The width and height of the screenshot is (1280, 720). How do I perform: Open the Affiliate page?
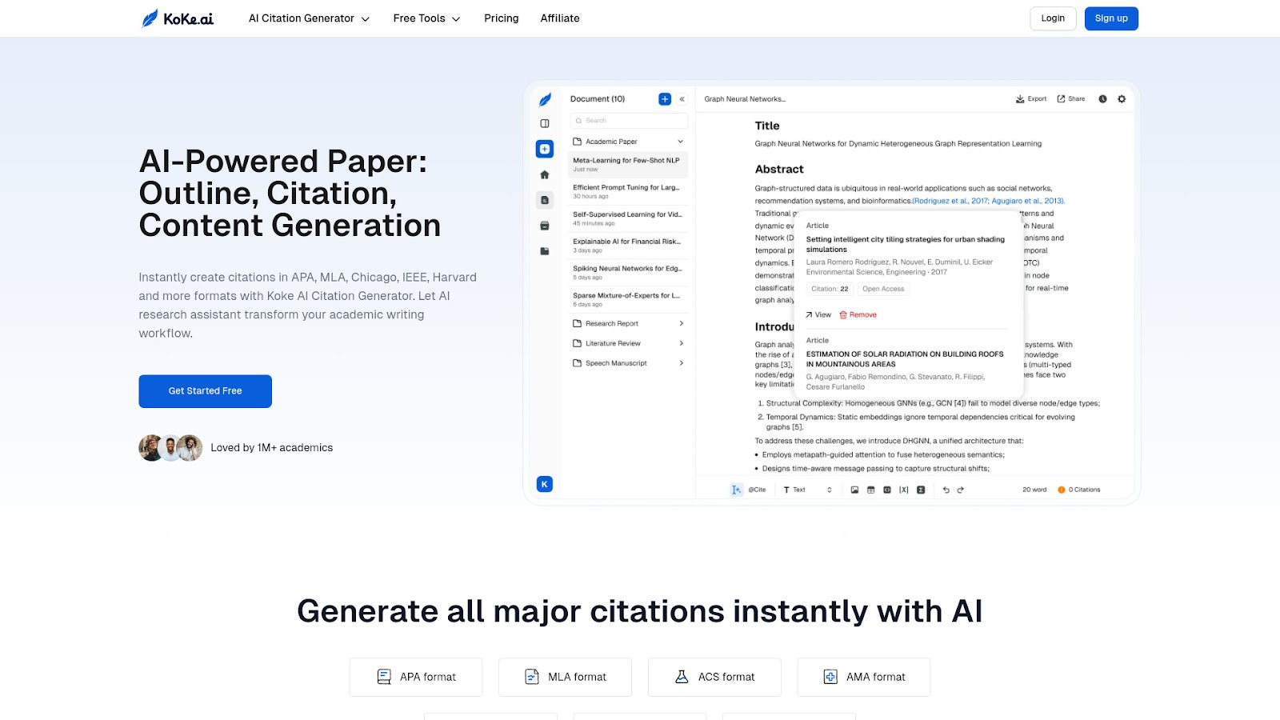[559, 18]
